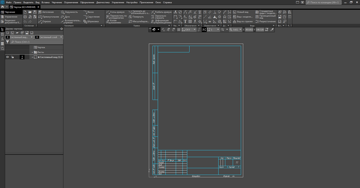
Task: Select the text T tool in Обозначения
Action: tap(185, 21)
